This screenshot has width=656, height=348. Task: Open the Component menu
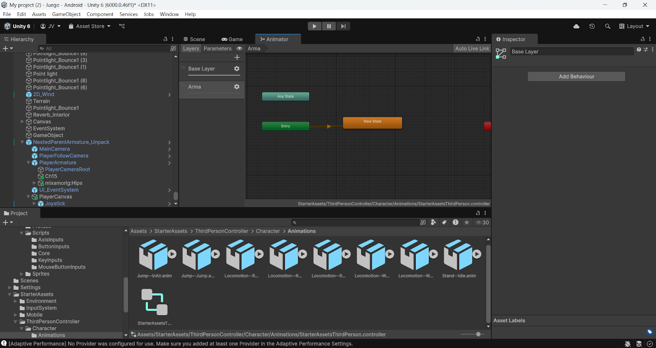100,14
